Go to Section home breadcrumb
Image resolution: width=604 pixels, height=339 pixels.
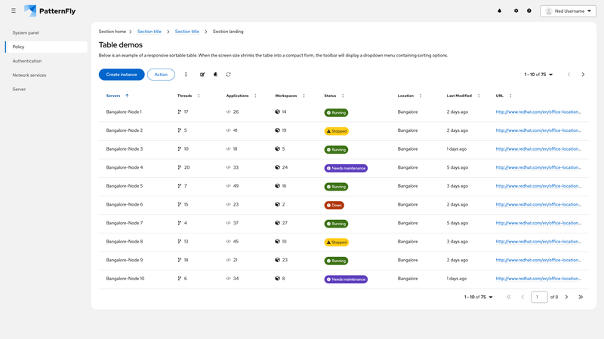pos(112,32)
